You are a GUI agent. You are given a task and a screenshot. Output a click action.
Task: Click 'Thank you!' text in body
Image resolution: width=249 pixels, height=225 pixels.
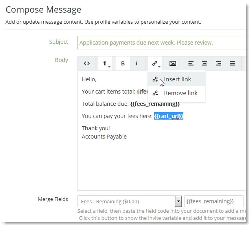coord(96,128)
